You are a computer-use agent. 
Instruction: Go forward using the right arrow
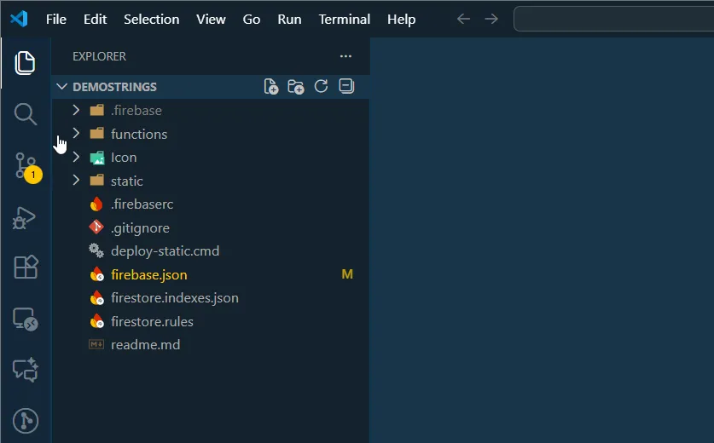pyautogui.click(x=491, y=19)
